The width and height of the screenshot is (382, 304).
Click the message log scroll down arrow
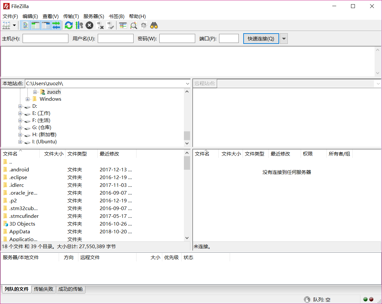(x=377, y=73)
